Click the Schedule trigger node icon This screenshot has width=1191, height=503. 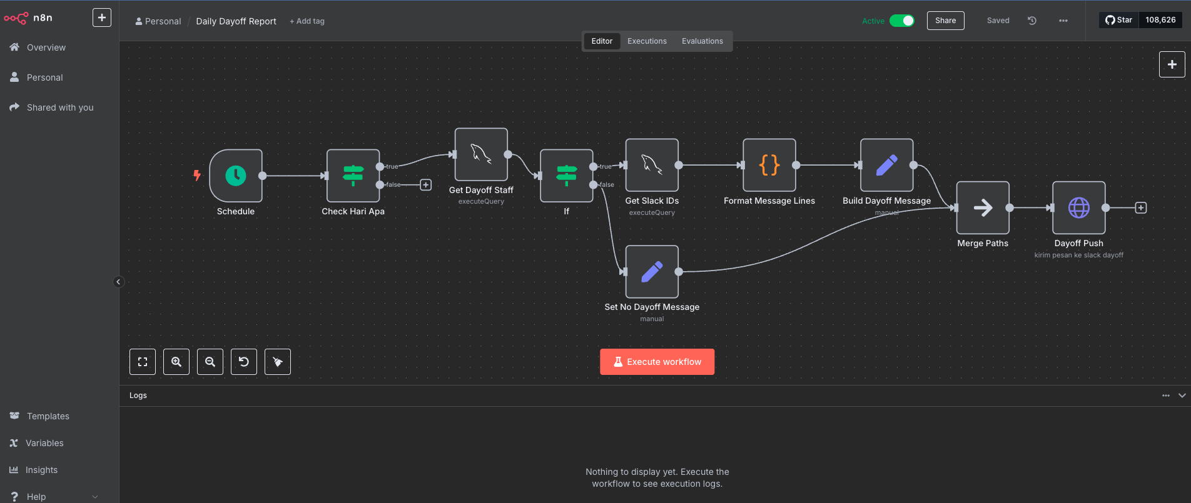(x=236, y=176)
